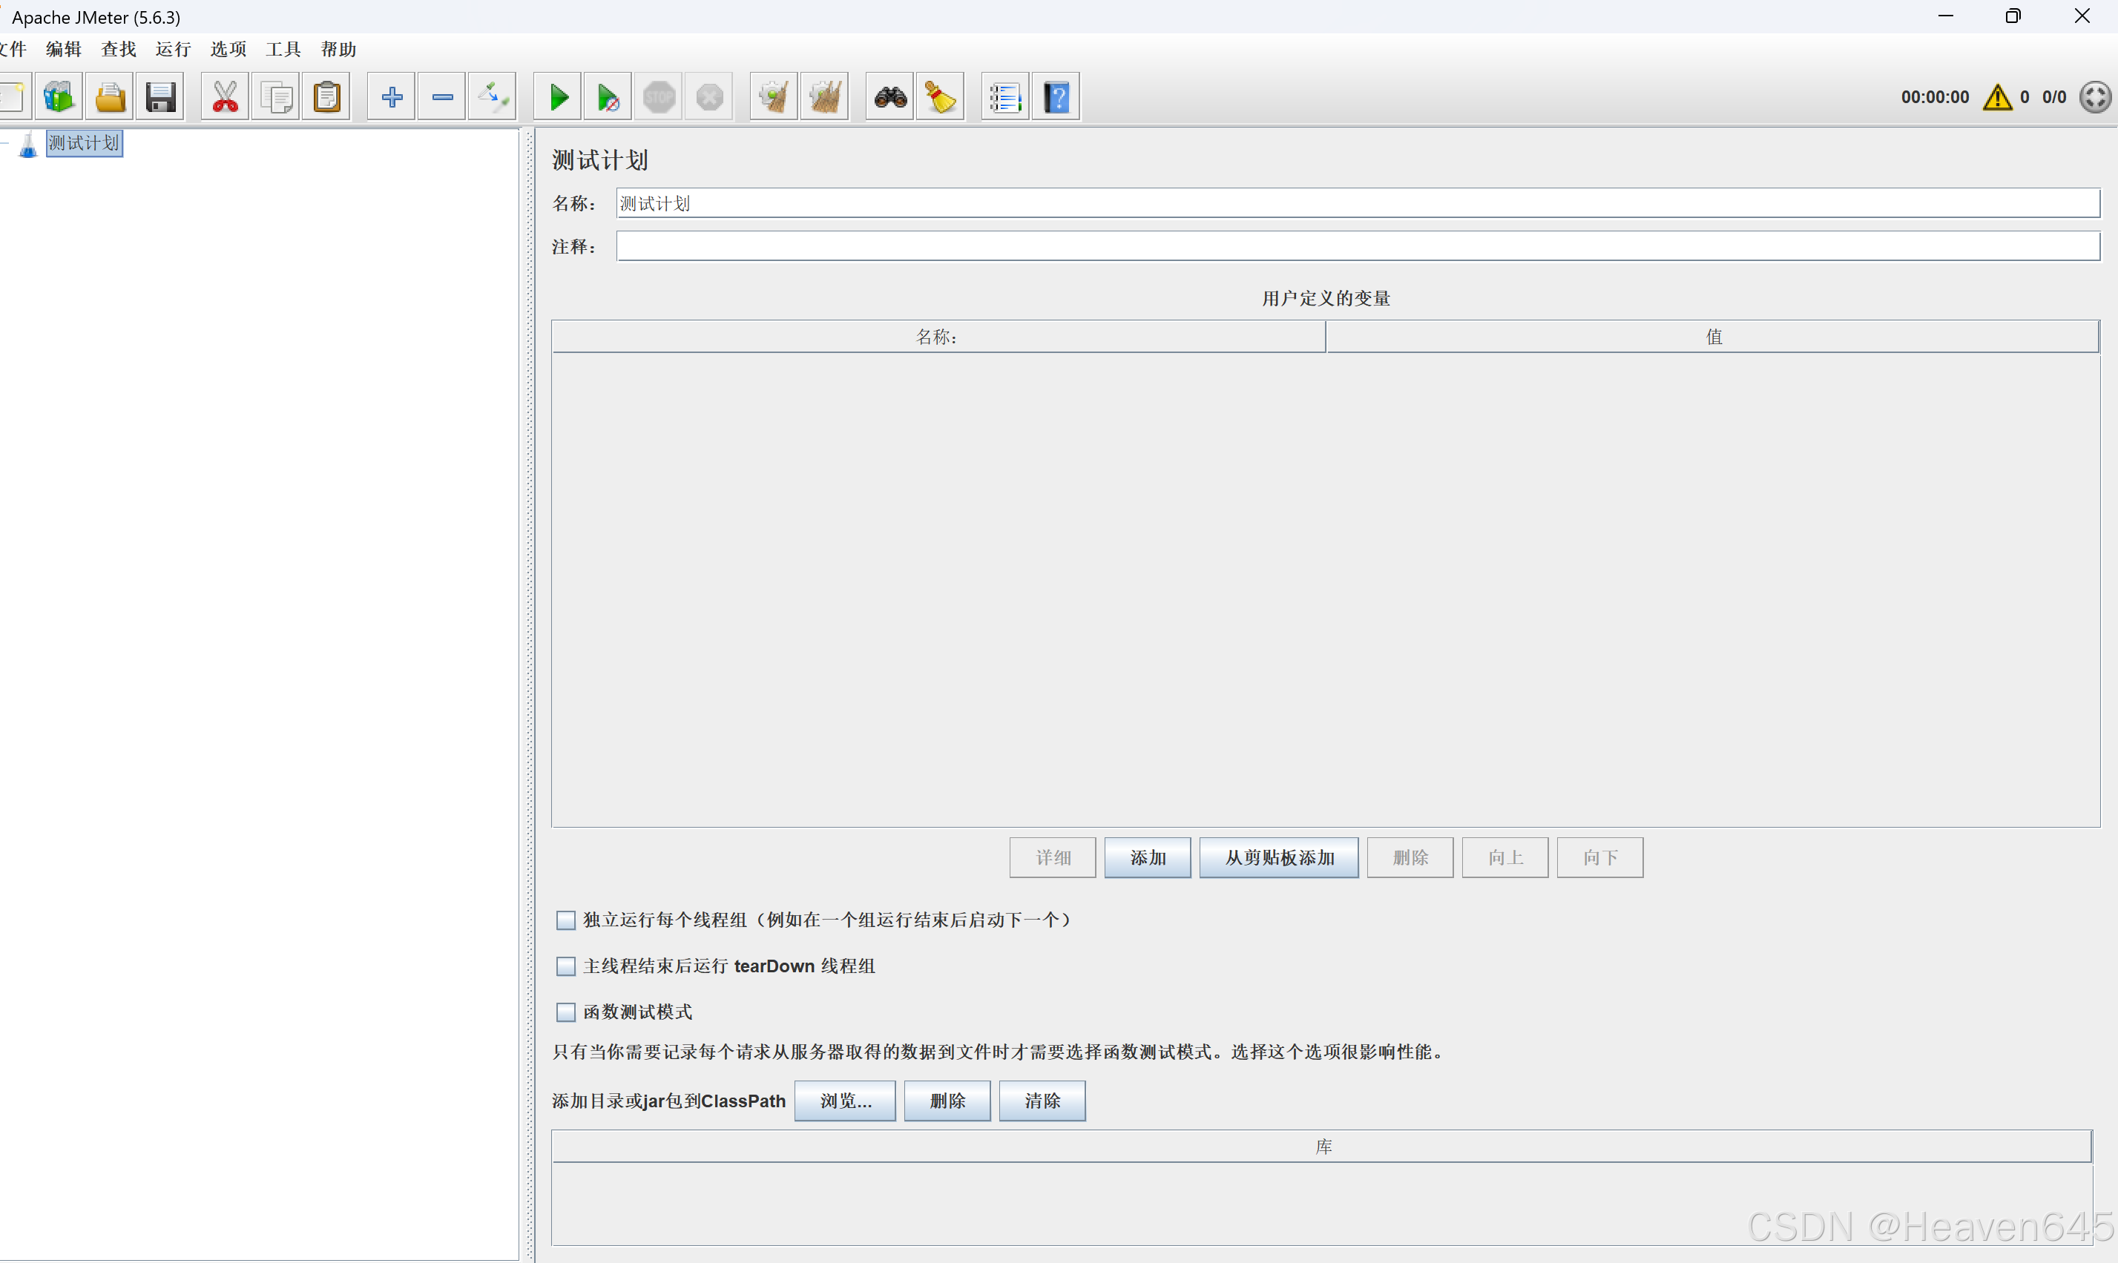Click the Toggle expand arrows icon
This screenshot has height=1263, width=2118.
click(x=492, y=98)
